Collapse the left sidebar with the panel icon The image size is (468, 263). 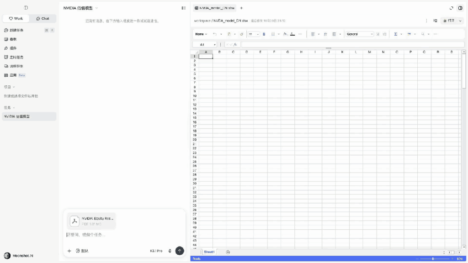(x=26, y=8)
